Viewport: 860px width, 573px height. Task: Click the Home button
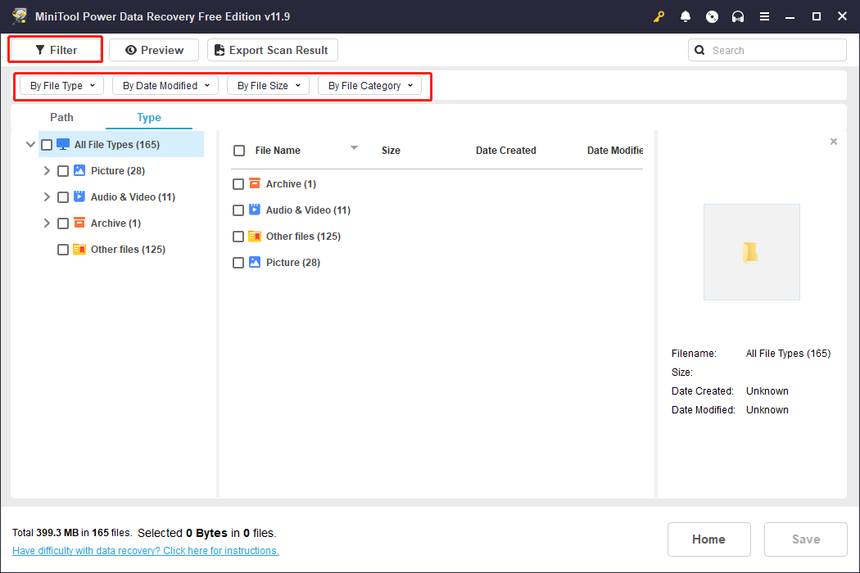[x=708, y=539]
